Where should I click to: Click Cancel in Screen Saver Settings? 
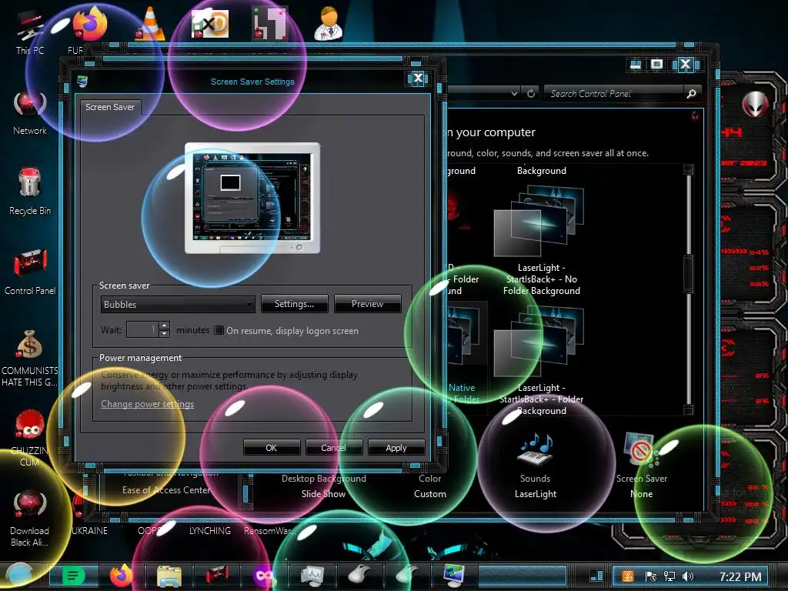(334, 447)
